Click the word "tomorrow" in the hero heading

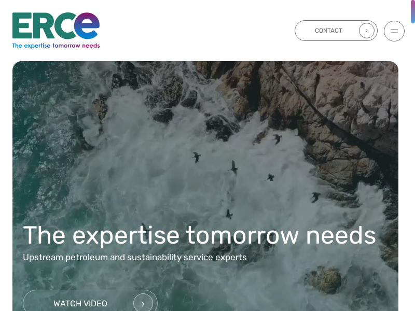pyautogui.click(x=242, y=235)
